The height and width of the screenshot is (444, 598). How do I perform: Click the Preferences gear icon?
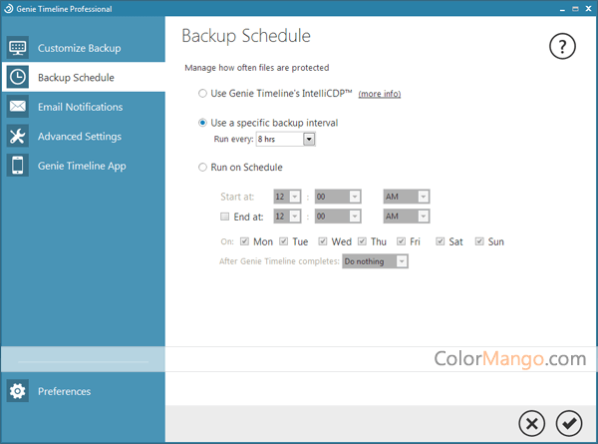[x=18, y=391]
